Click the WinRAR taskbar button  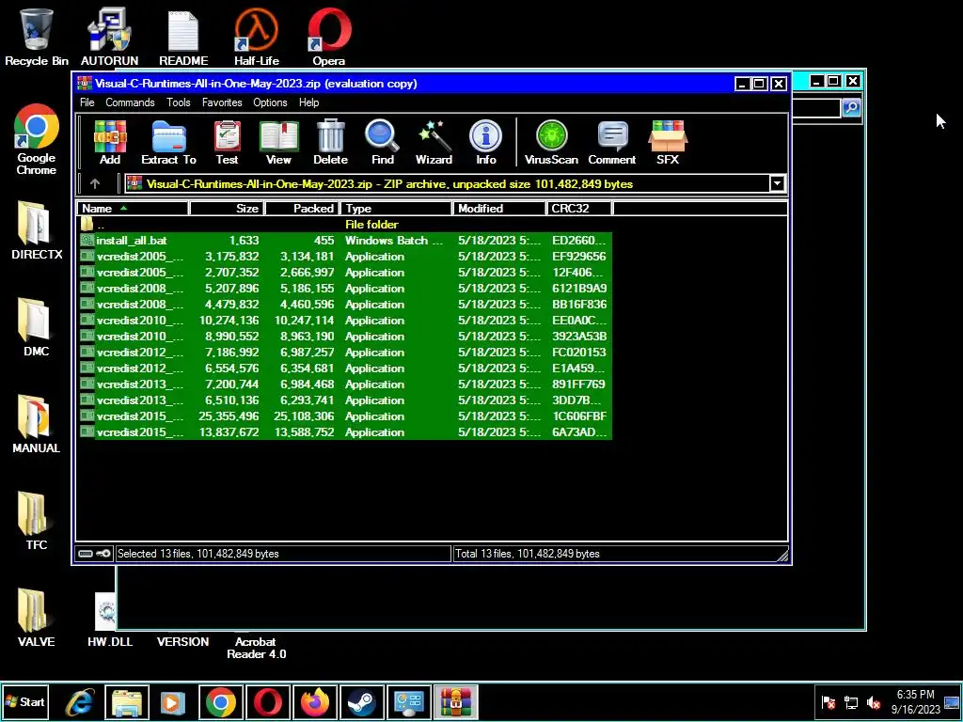[x=456, y=702]
